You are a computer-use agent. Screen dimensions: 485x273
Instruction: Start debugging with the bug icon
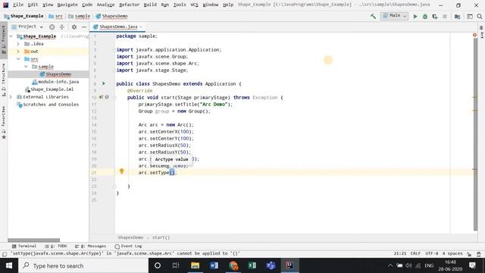425,17
